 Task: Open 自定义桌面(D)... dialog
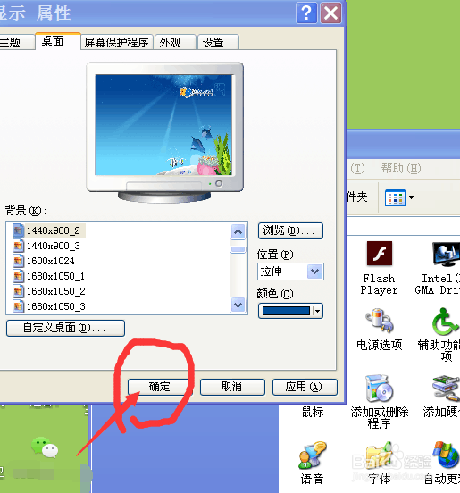[x=66, y=328]
